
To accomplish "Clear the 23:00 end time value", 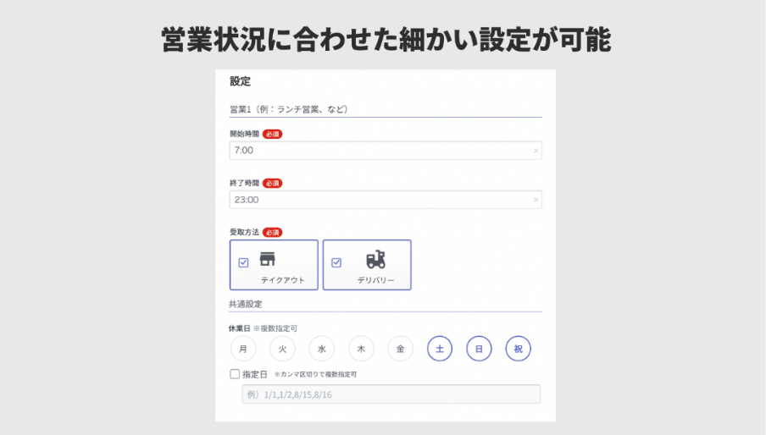I will click(x=536, y=200).
